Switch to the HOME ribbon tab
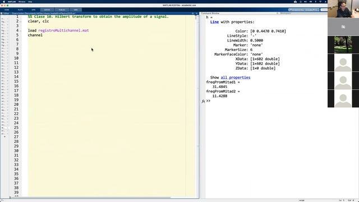359x202 pixels. (x=7, y=10)
